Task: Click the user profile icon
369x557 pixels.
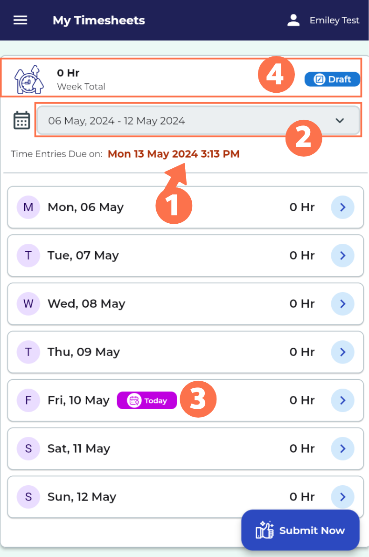Action: pos(293,20)
